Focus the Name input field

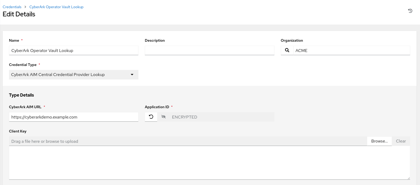pos(73,50)
